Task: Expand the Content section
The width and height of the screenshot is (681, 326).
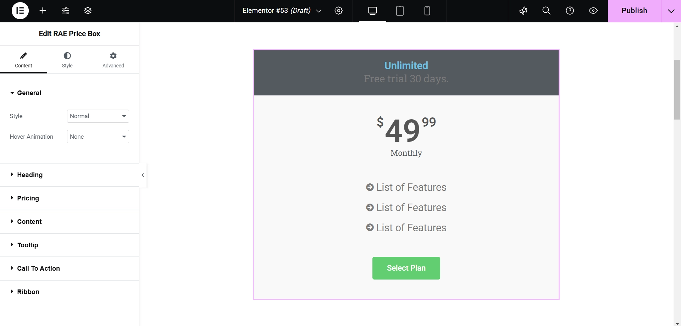Action: pos(70,222)
